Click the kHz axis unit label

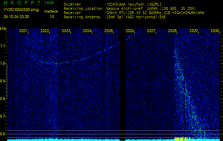3,29
